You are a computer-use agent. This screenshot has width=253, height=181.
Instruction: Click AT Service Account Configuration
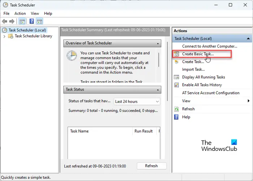211,93
